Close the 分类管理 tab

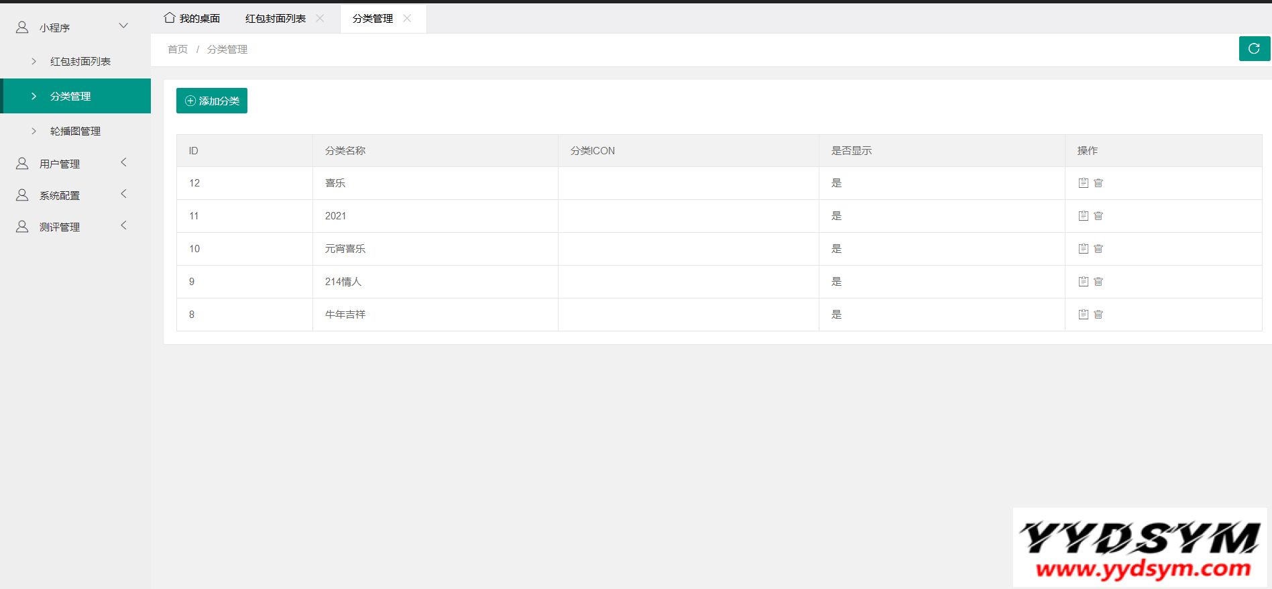click(x=407, y=19)
